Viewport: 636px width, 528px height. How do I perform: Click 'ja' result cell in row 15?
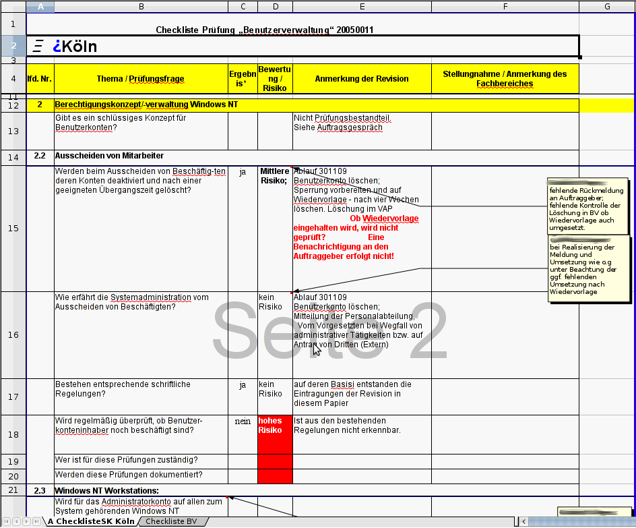pyautogui.click(x=243, y=229)
